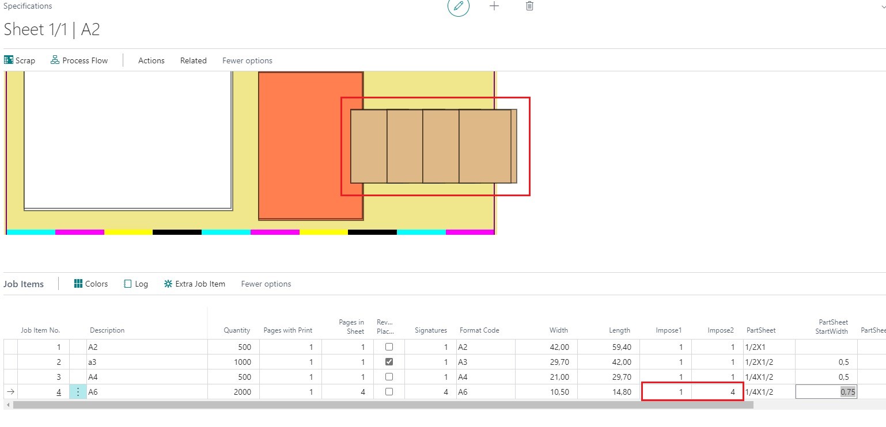
Task: View the Log for Job Items
Action: [135, 284]
